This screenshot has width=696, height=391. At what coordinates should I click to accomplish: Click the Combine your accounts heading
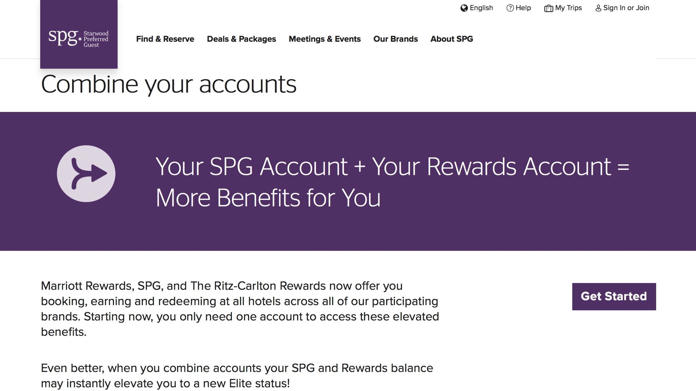tap(169, 85)
